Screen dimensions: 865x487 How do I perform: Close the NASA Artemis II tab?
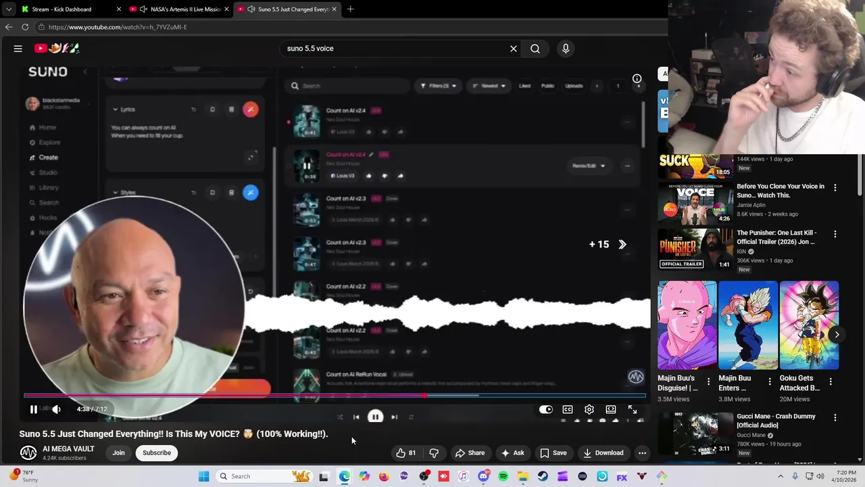pyautogui.click(x=226, y=9)
